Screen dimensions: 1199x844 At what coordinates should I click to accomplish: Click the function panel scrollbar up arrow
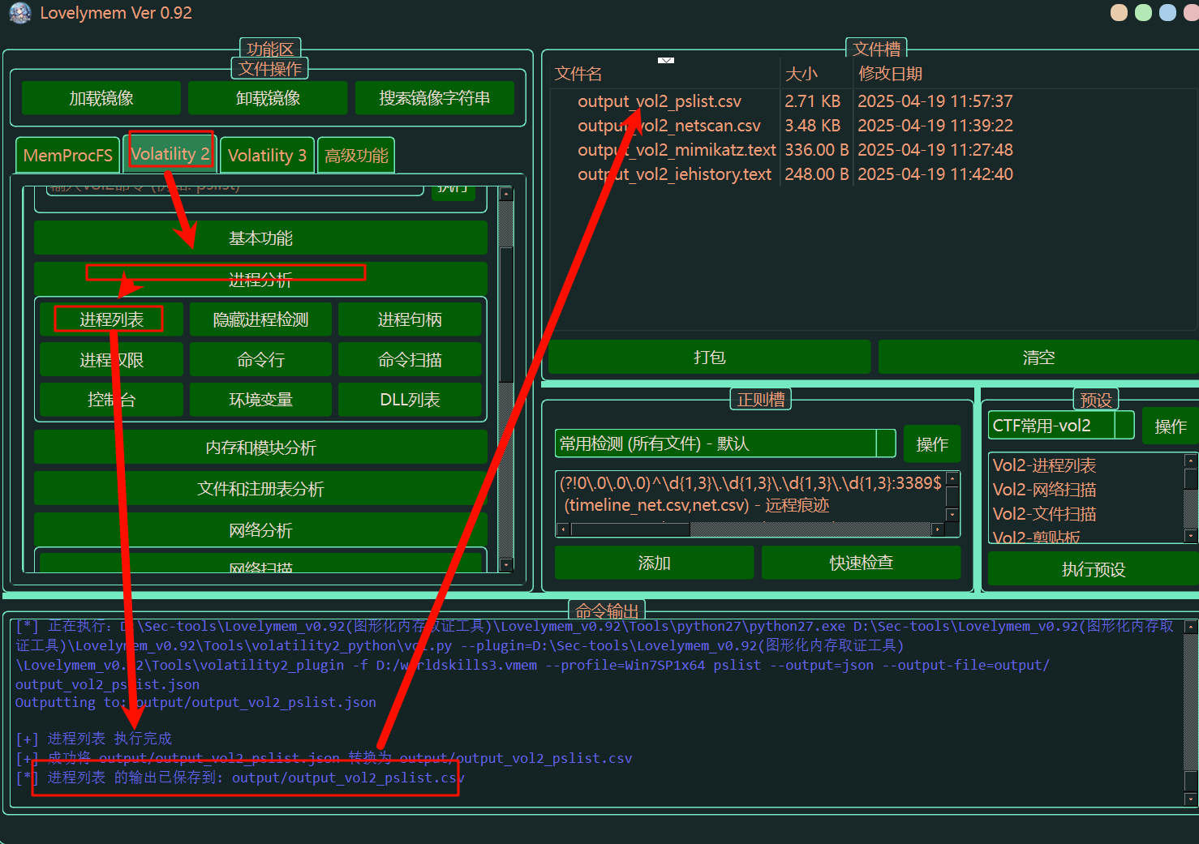[x=506, y=194]
